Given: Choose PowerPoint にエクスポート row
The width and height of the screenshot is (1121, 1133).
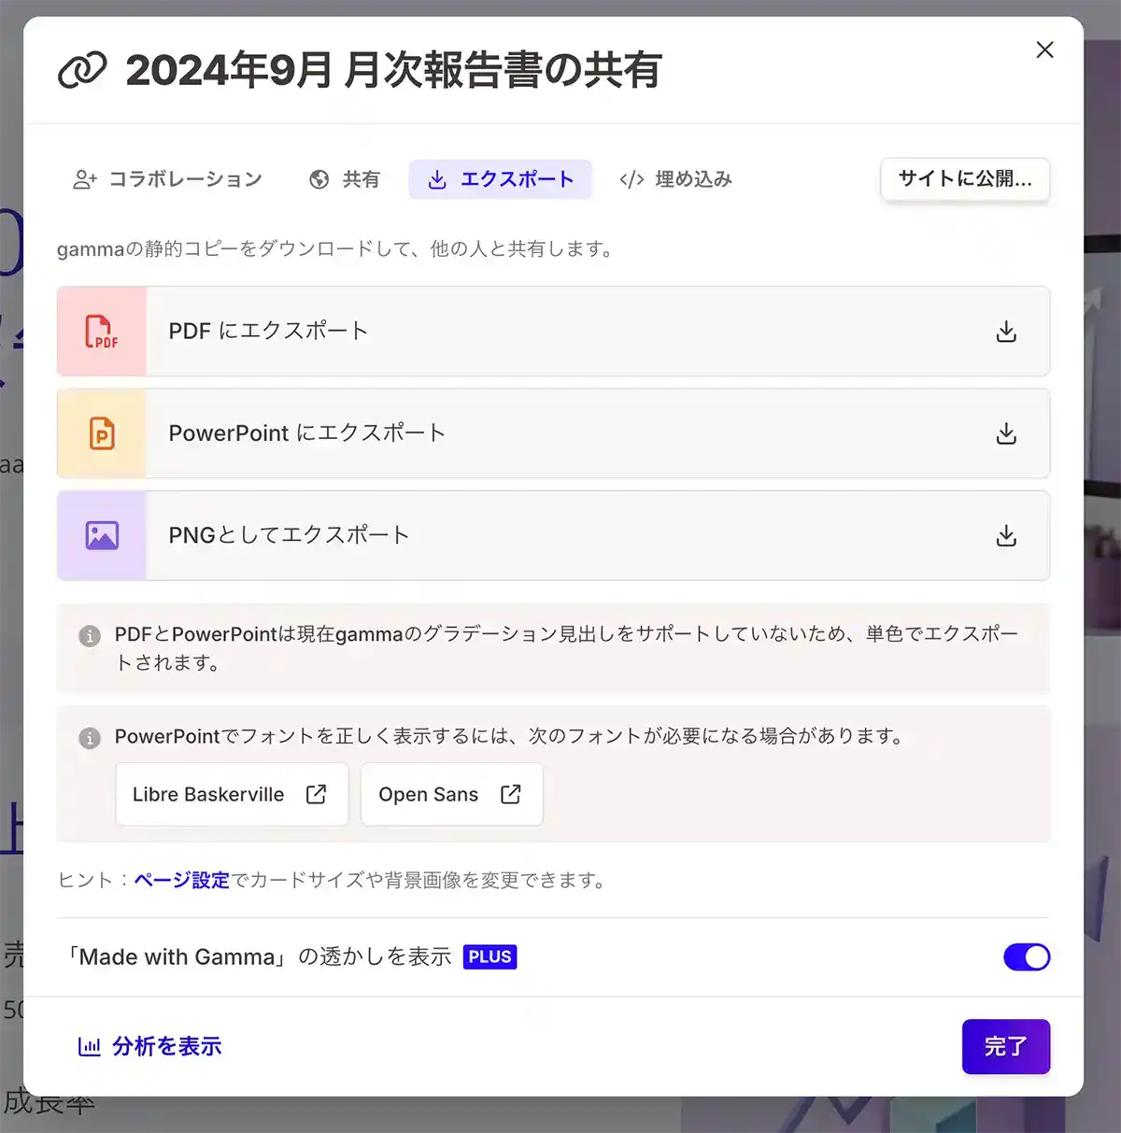Looking at the screenshot, I should click(553, 433).
